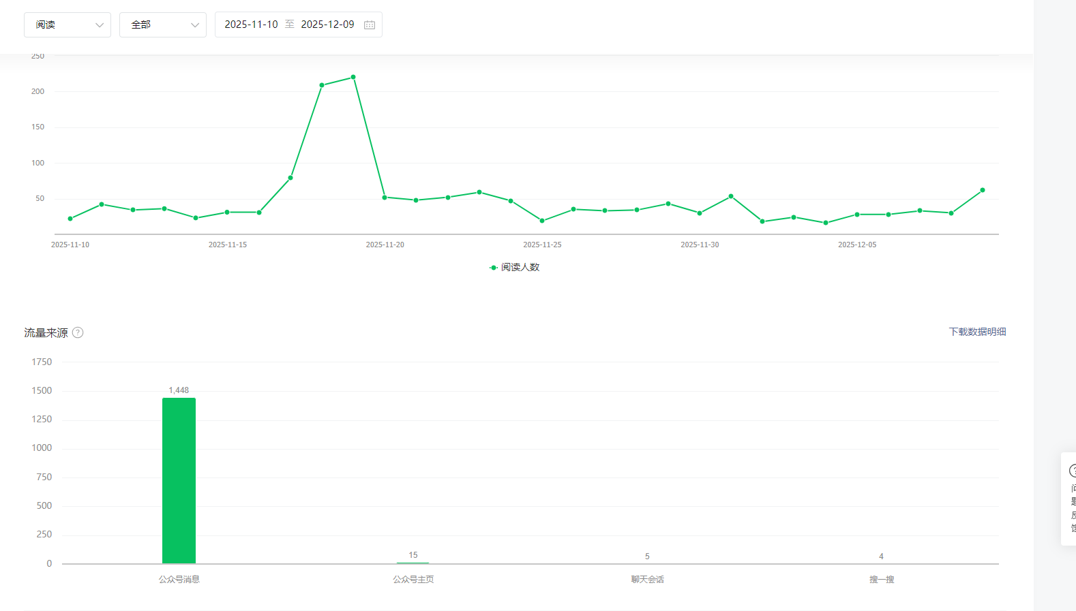Select the end date field 2025-12-09
The height and width of the screenshot is (611, 1076).
click(x=327, y=25)
